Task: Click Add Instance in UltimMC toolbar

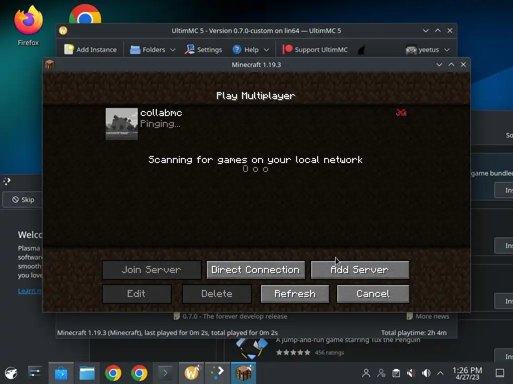Action: [90, 49]
